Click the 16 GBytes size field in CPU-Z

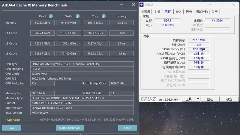(x=167, y=25)
